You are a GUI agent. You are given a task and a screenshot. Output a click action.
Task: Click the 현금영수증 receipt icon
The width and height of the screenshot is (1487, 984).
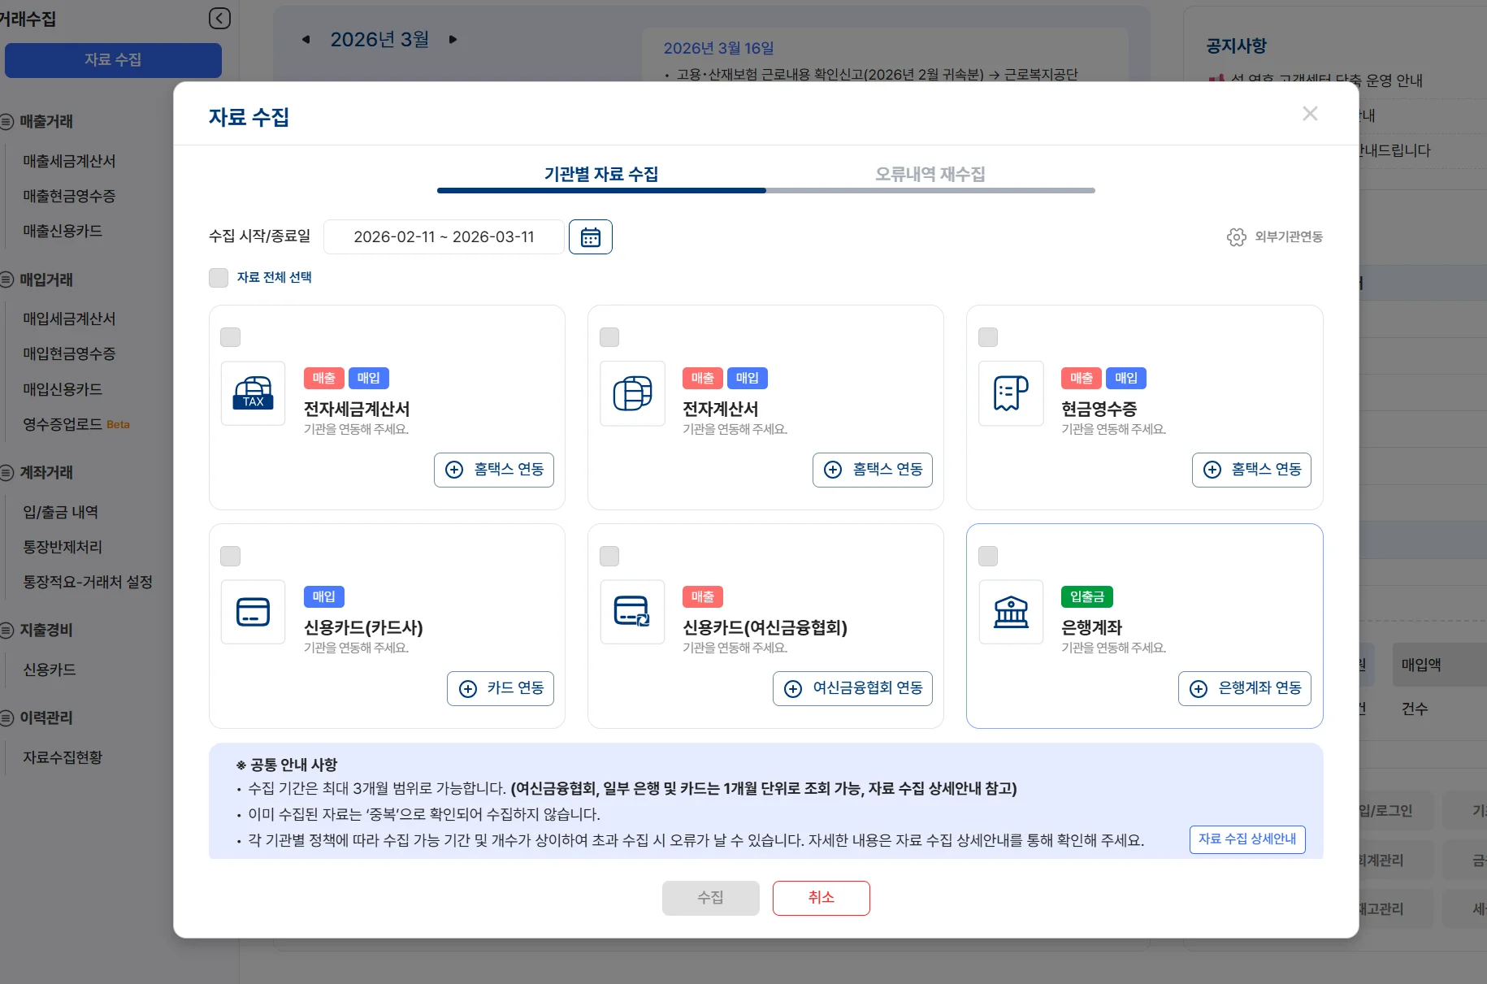coord(1011,393)
